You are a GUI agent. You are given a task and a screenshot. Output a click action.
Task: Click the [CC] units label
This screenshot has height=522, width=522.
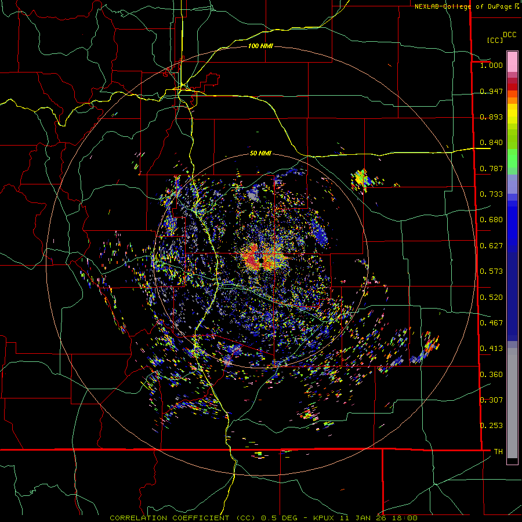pos(495,40)
